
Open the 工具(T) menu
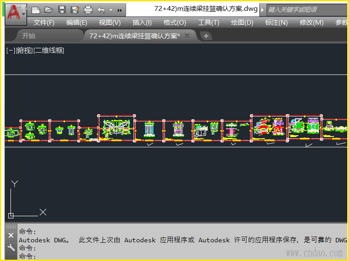click(x=209, y=23)
